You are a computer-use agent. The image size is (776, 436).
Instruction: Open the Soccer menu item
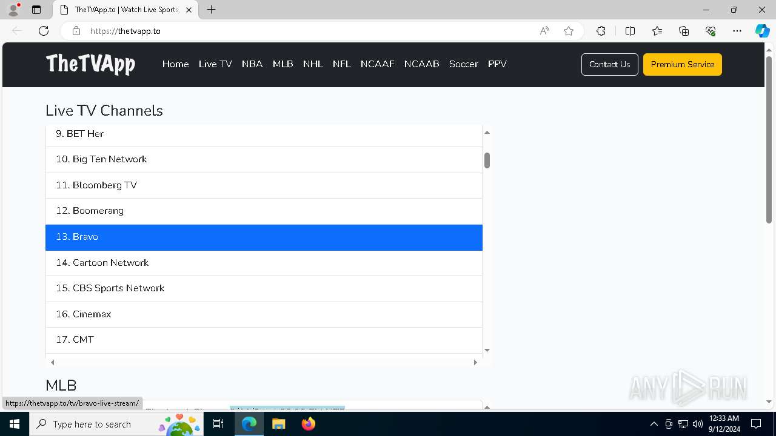464,64
